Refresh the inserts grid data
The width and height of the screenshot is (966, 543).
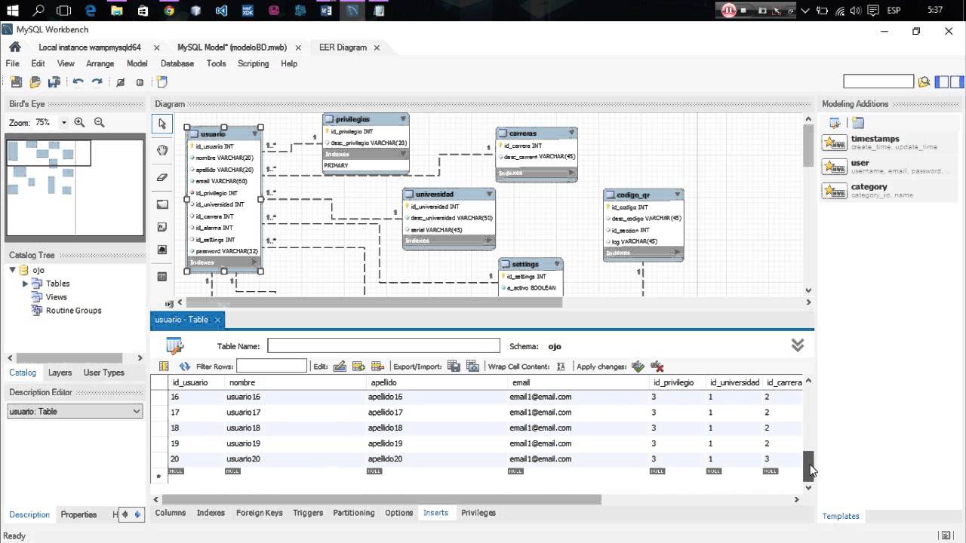[184, 367]
